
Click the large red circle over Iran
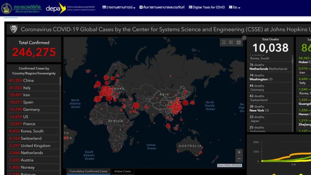tap(136, 105)
